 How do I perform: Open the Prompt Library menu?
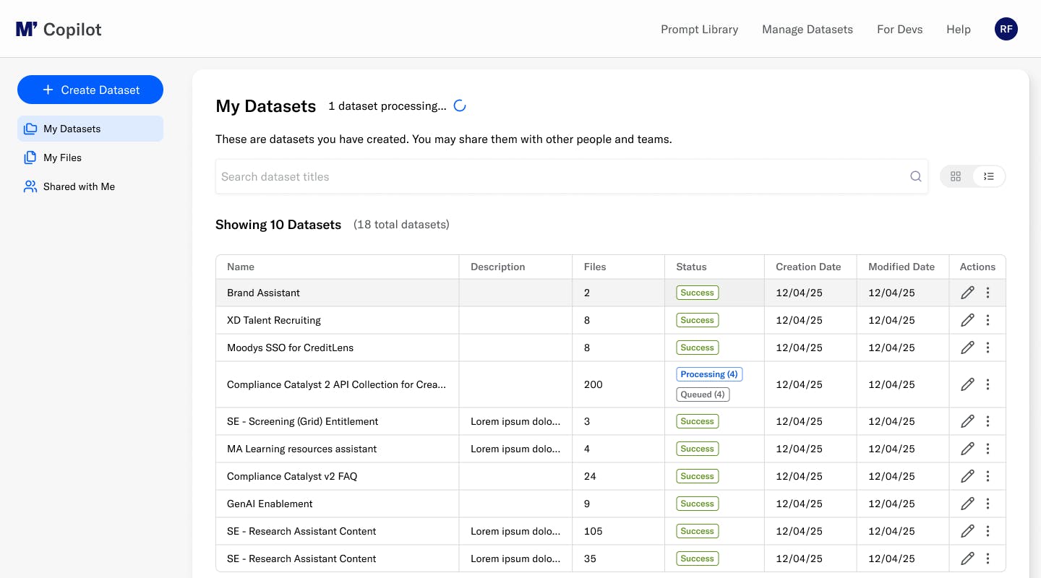[699, 29]
